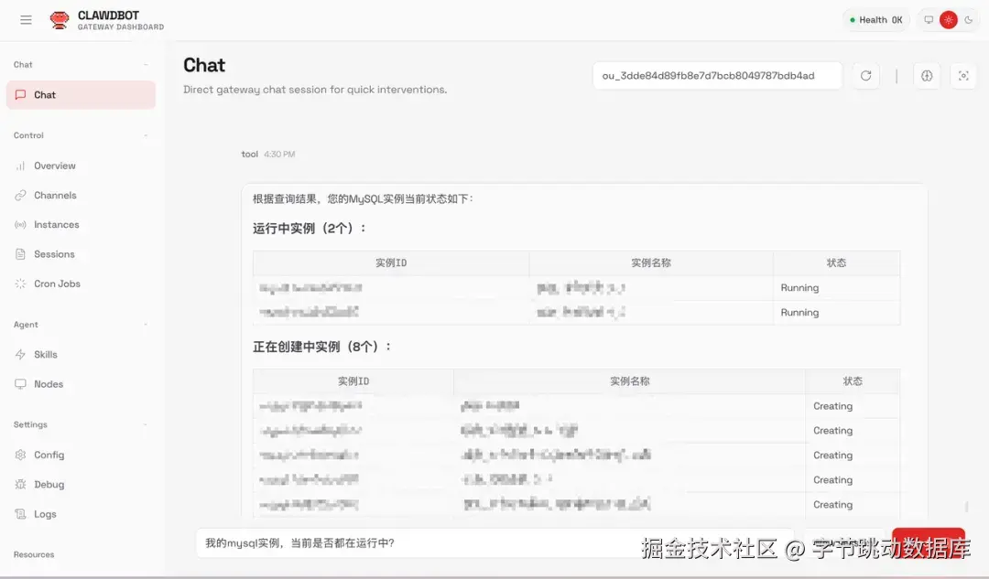Click the 运行中实例（2个） heading
Viewport: 989px width, 579px height.
(310, 229)
